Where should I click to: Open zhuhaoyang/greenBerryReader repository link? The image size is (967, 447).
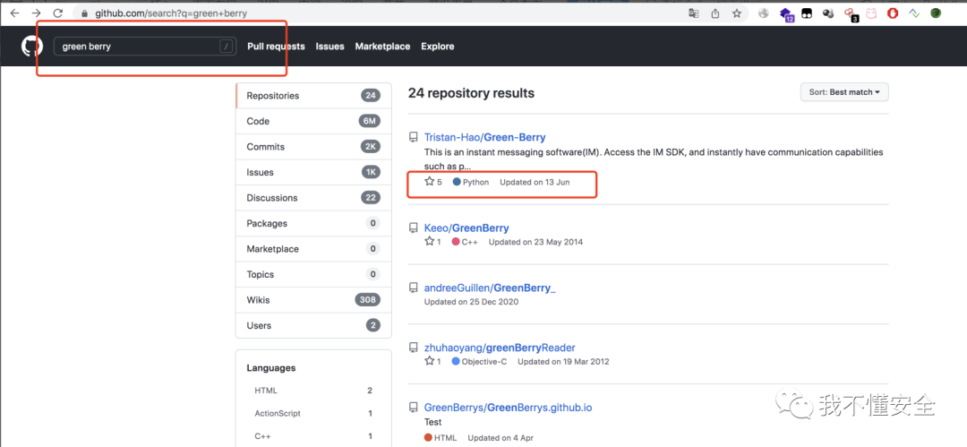tap(500, 348)
